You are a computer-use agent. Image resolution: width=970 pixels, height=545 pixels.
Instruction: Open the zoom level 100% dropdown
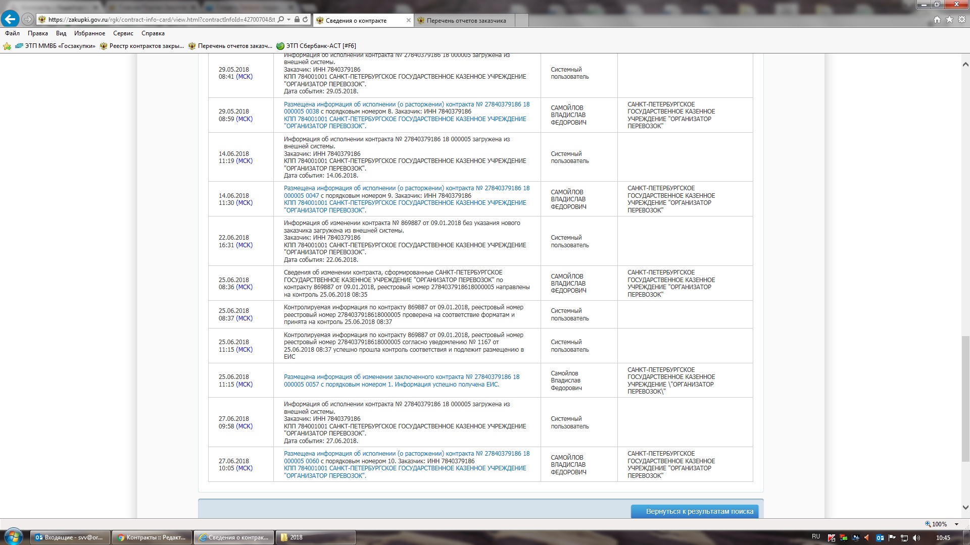point(956,524)
